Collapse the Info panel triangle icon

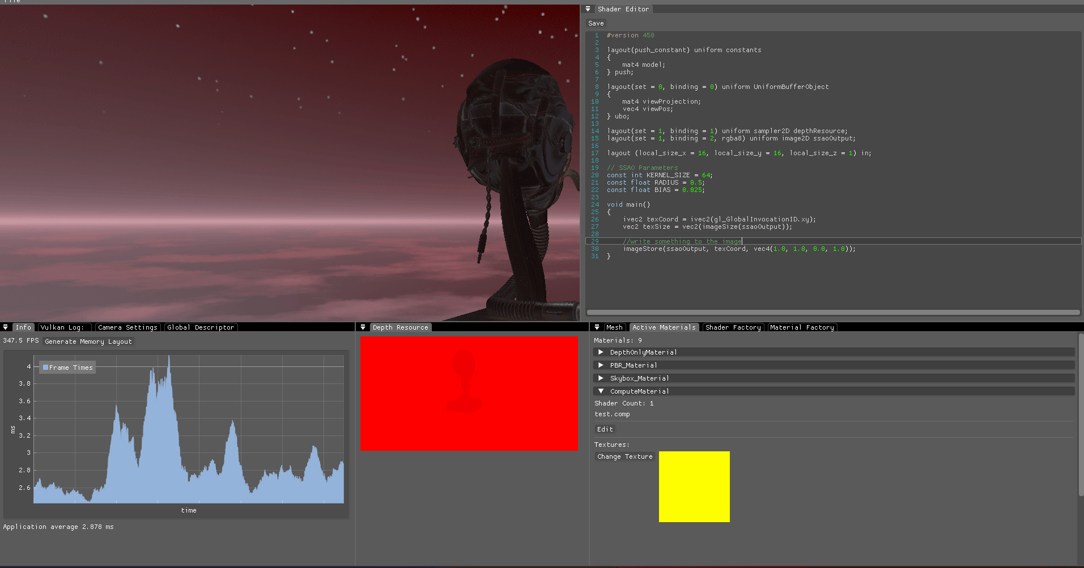[5, 327]
